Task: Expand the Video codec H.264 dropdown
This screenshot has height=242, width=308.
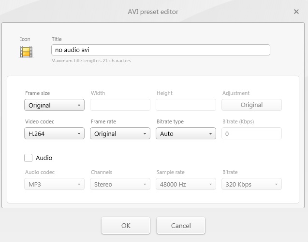Action: pyautogui.click(x=54, y=134)
